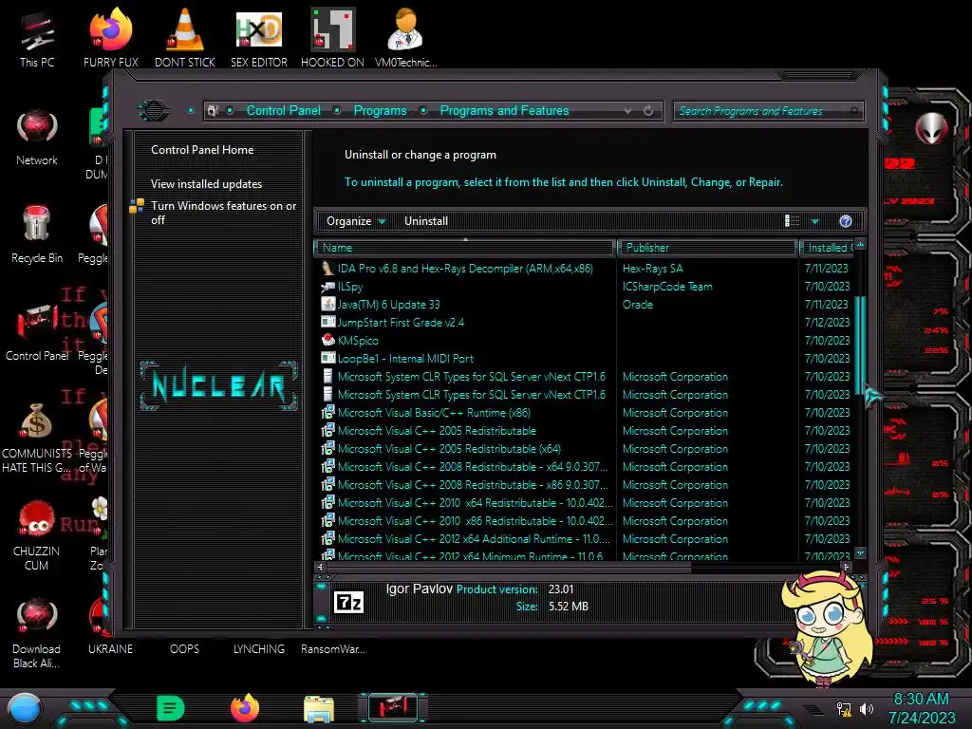Click the search magnifier icon
972x729 pixels.
point(854,111)
